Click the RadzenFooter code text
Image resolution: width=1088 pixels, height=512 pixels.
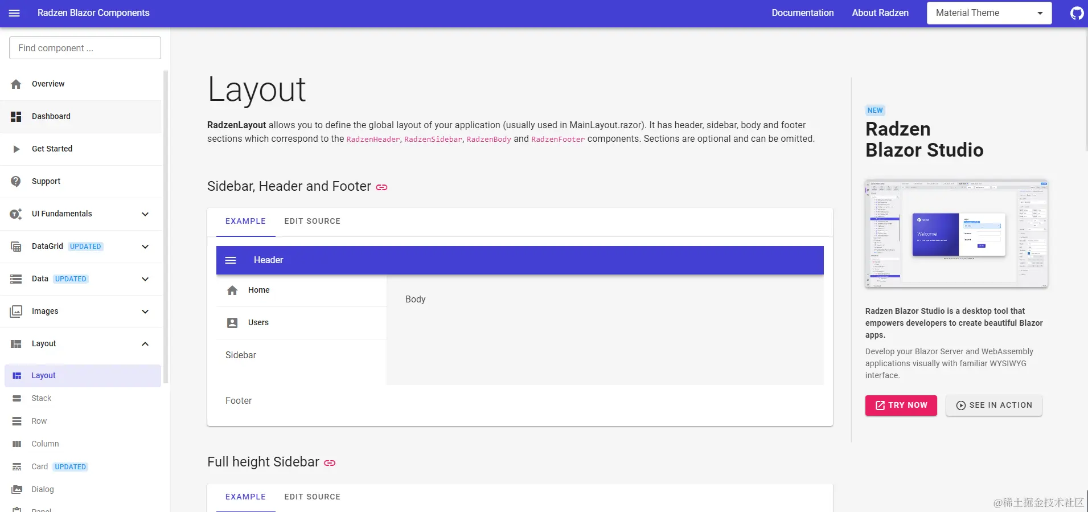pyautogui.click(x=558, y=140)
